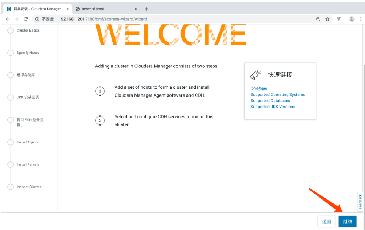Click the step 2 circle icon

pyautogui.click(x=100, y=121)
